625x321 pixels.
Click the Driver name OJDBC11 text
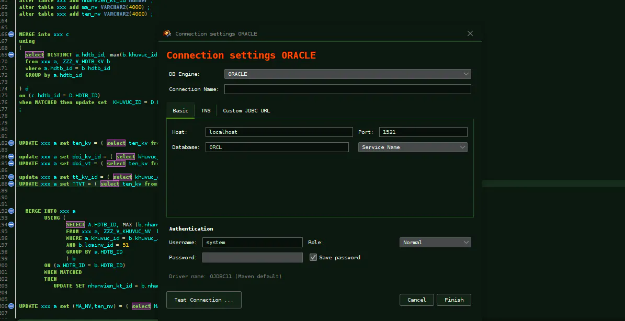coord(225,277)
